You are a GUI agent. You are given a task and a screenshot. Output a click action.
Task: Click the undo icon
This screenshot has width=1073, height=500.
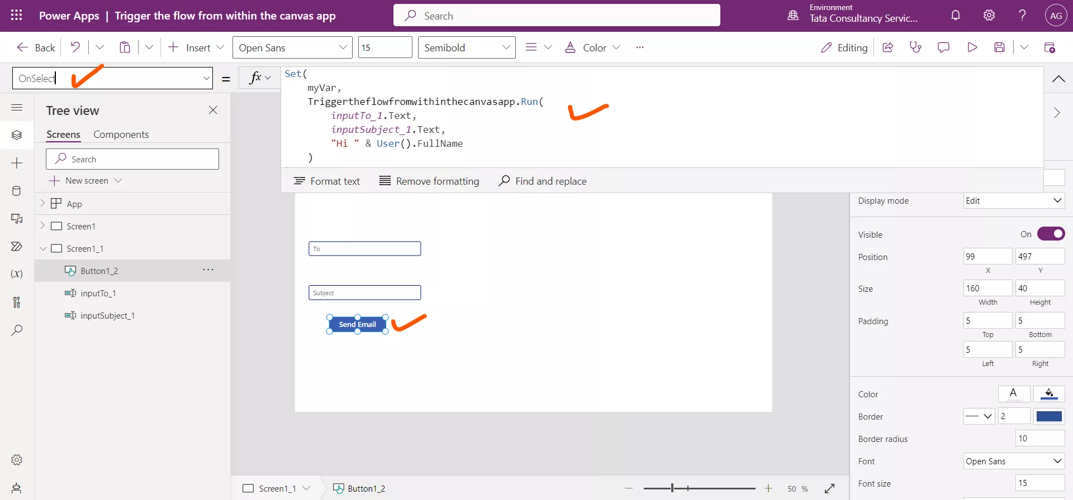[x=75, y=47]
